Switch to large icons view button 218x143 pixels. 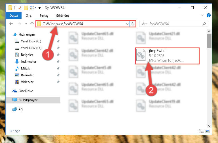point(208,131)
